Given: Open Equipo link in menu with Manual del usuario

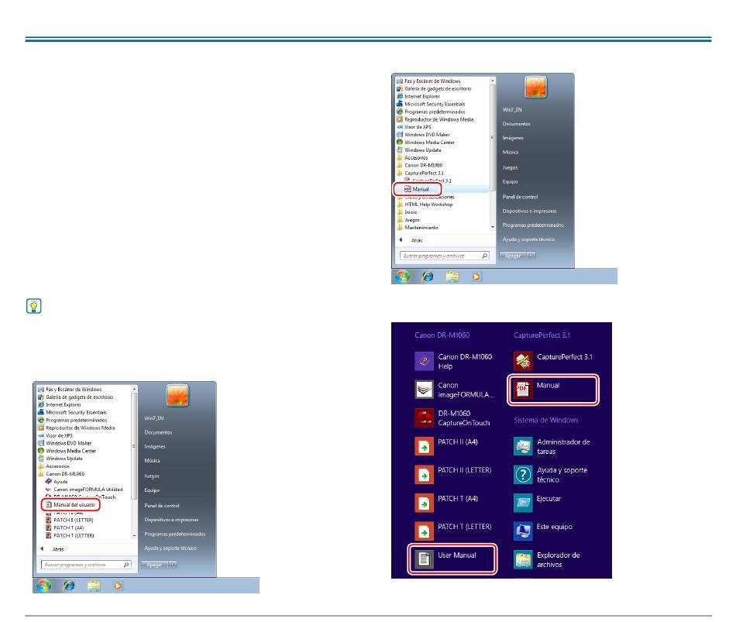Looking at the screenshot, I should click(x=152, y=490).
